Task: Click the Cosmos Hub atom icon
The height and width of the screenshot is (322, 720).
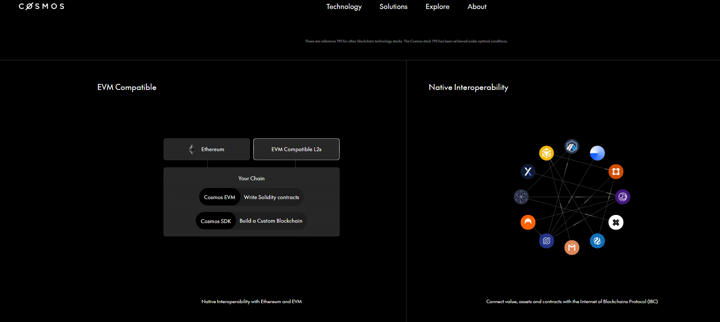Action: (521, 197)
